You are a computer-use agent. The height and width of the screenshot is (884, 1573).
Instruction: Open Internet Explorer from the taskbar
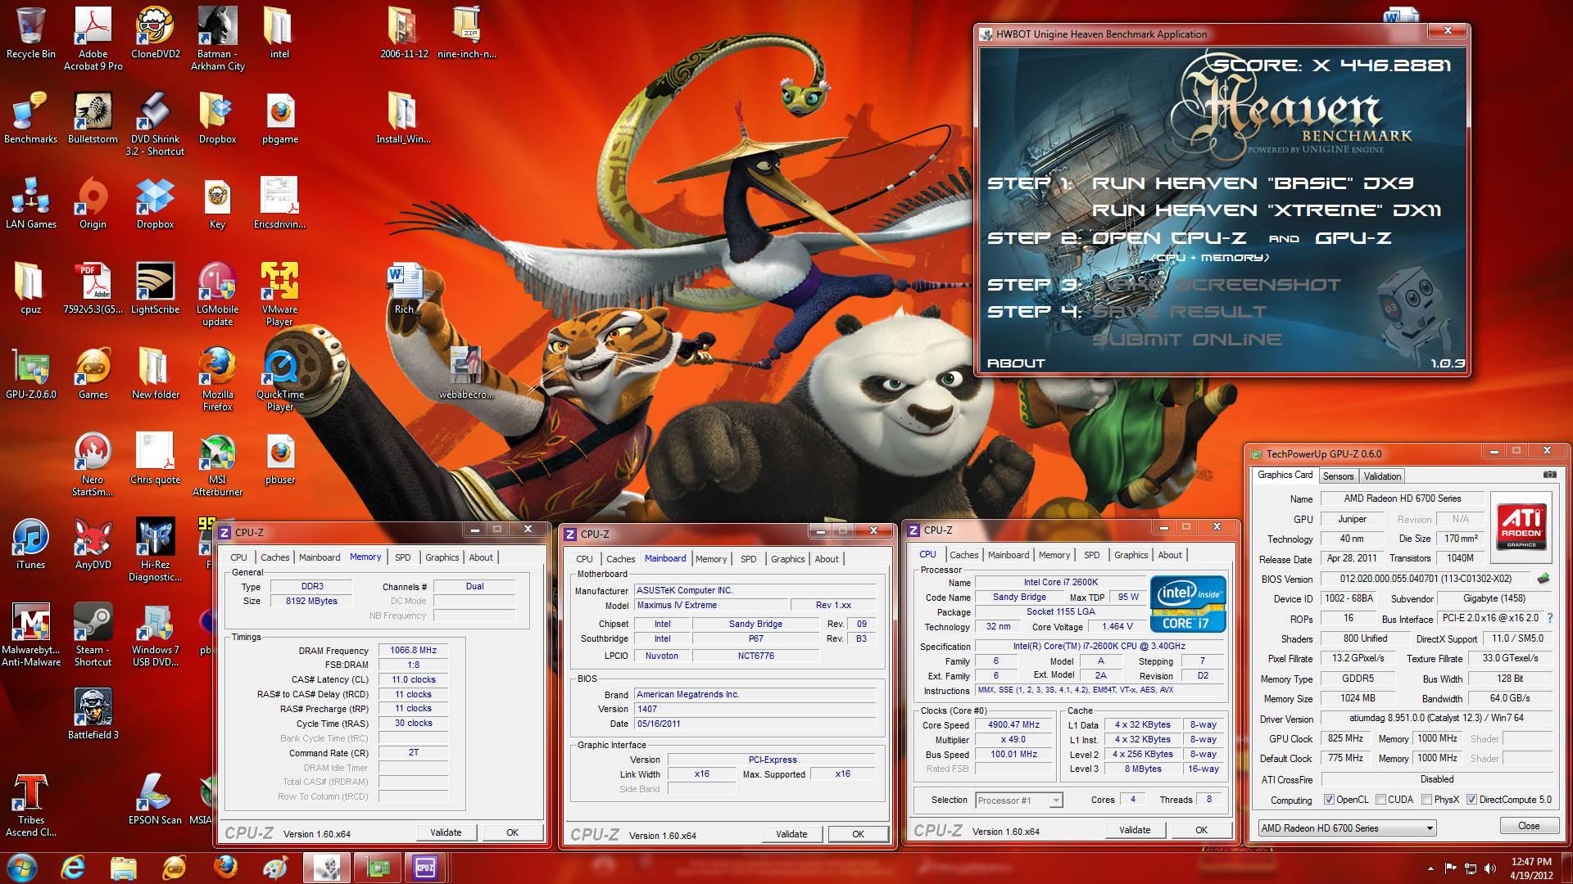pos(73,867)
